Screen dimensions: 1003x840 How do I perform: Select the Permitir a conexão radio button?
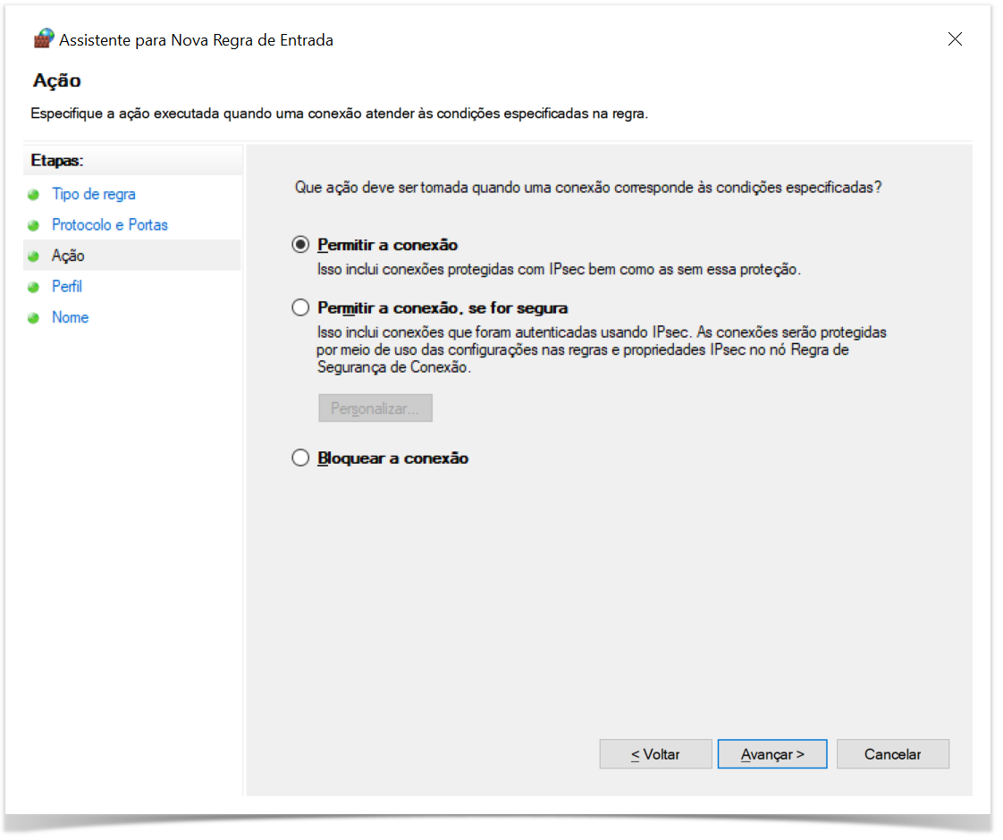tap(301, 245)
